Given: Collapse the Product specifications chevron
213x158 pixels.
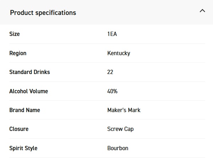Looking at the screenshot, I should [202, 11].
